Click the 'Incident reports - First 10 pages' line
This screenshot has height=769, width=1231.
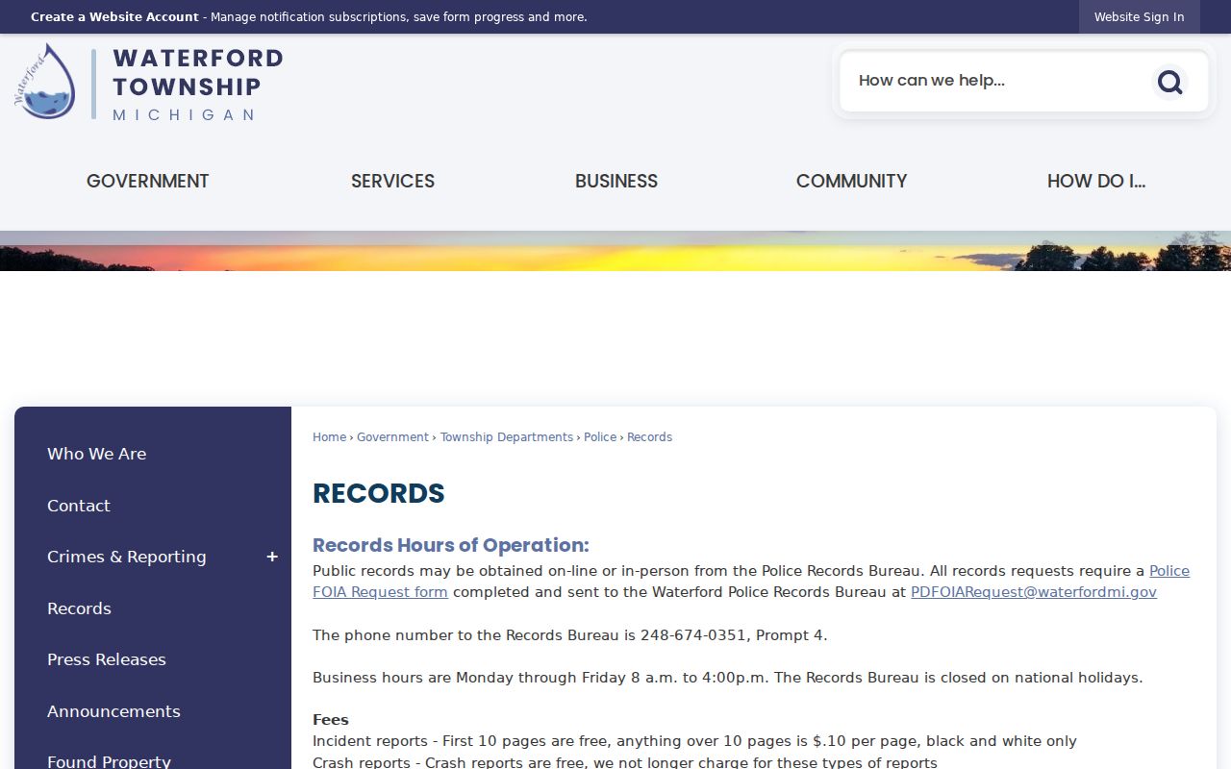coord(694,741)
